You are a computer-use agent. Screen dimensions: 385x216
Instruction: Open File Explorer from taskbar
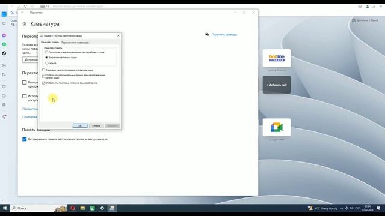(x=82, y=208)
